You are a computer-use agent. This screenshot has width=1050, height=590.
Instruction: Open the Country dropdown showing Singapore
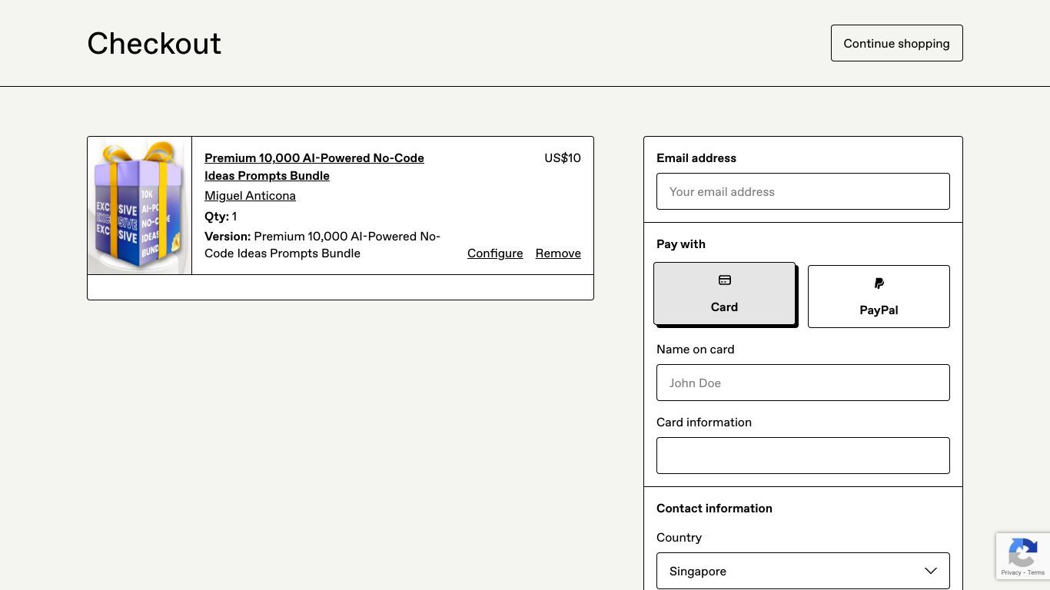(x=802, y=571)
